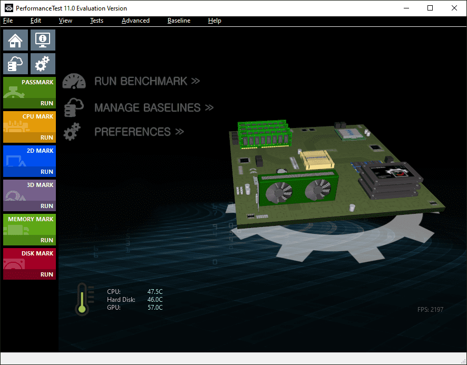This screenshot has width=467, height=365.
Task: Click the GPU temperature value 57.0C
Action: (x=155, y=307)
